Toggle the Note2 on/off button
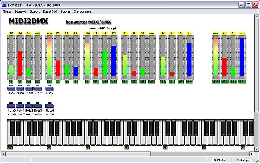The width and height of the screenshot is (260, 164). (x=29, y=106)
